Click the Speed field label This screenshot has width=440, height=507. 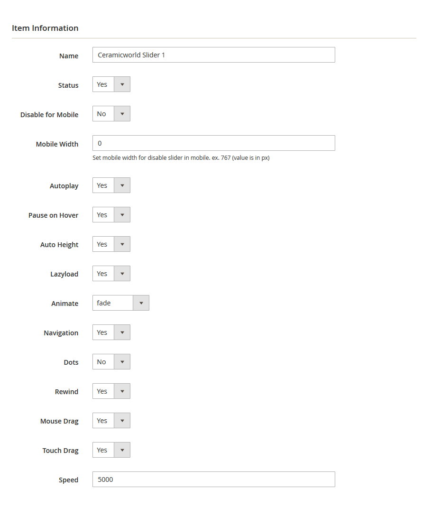68,480
